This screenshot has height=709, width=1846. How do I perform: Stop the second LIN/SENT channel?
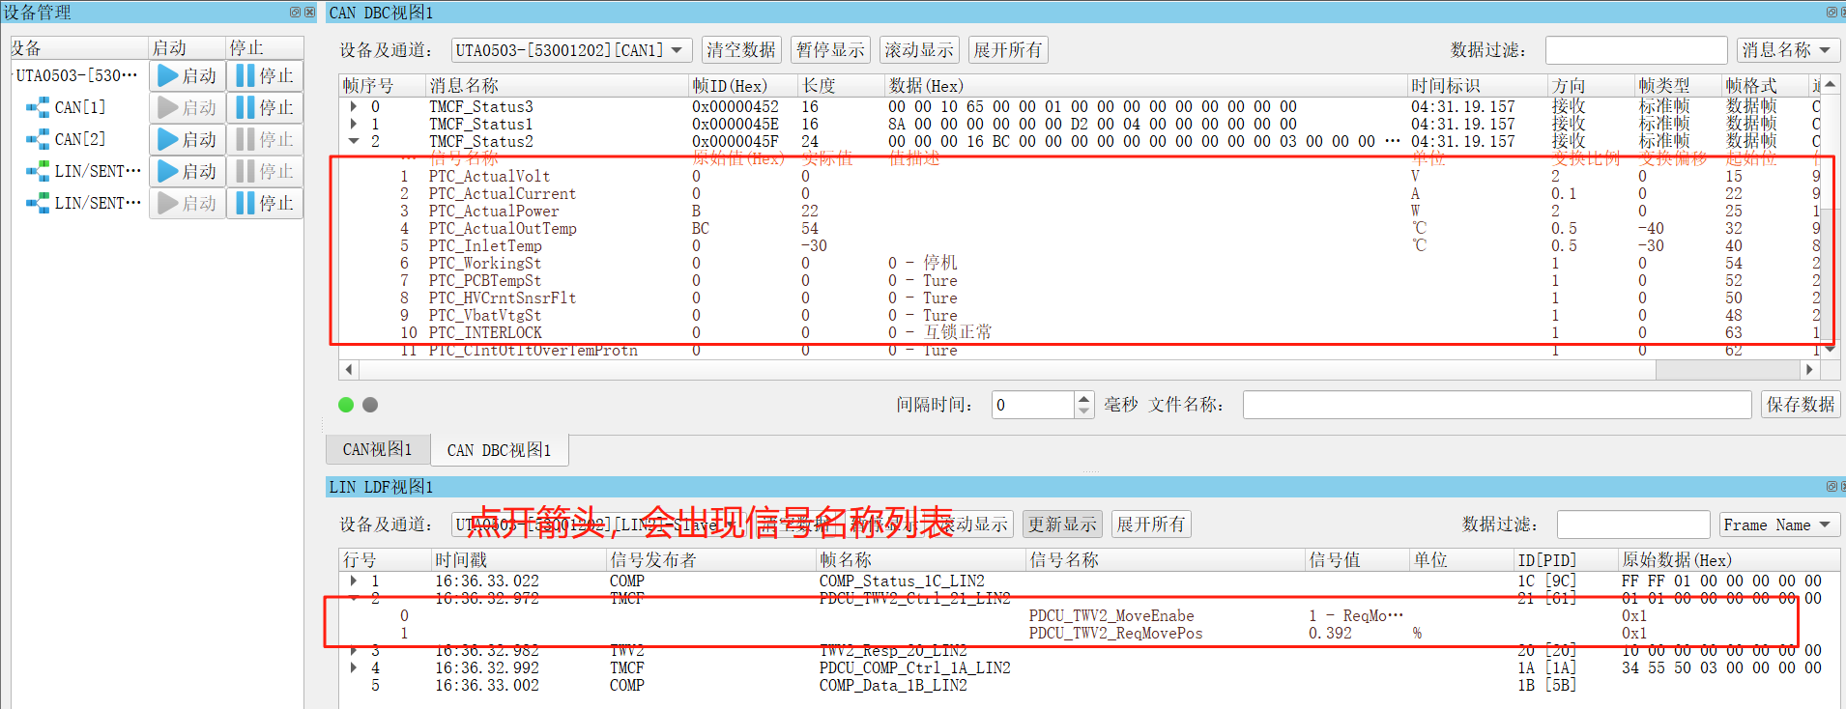pos(265,203)
